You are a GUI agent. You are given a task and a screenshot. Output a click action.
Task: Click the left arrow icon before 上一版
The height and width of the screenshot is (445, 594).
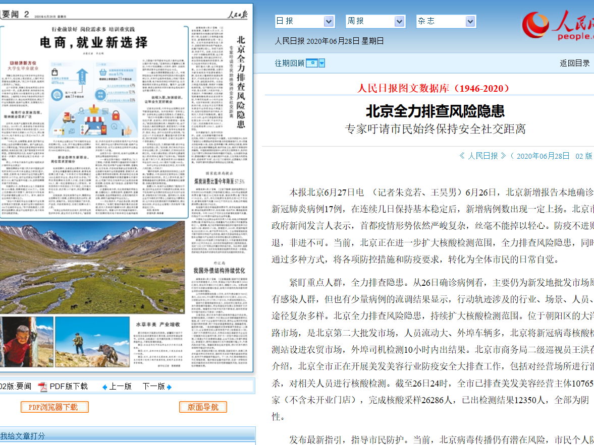click(105, 387)
